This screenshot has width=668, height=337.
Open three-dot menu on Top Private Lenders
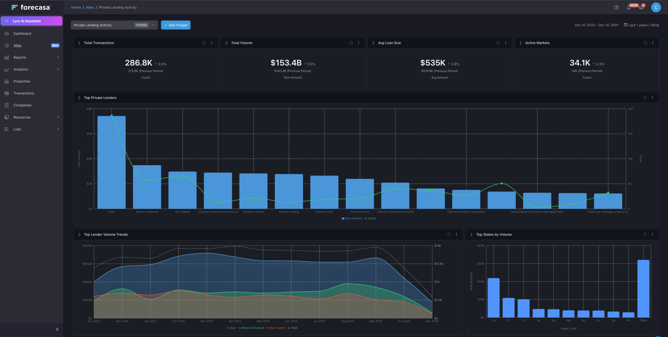coord(652,98)
